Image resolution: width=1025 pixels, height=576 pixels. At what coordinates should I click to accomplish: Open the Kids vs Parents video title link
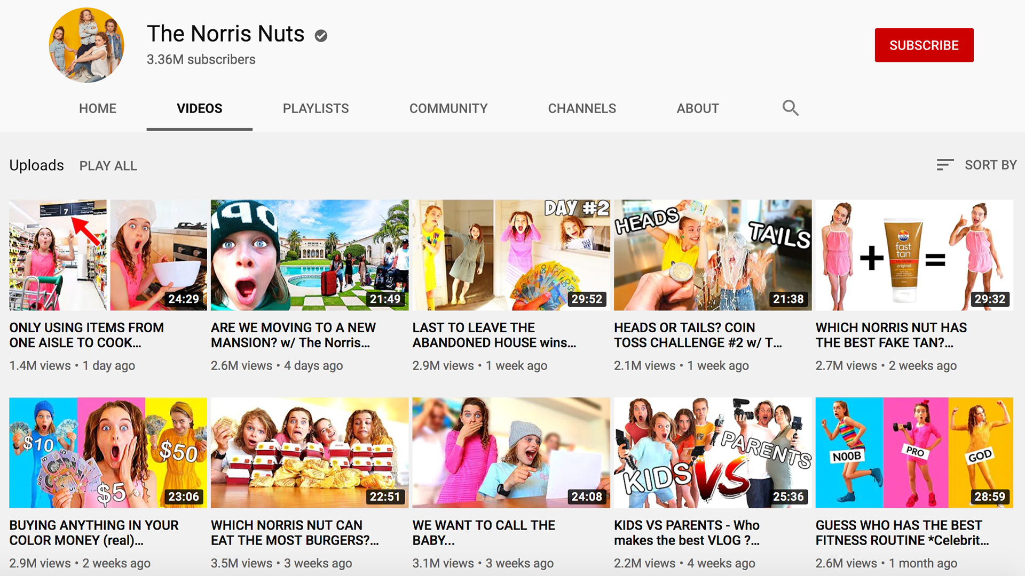pyautogui.click(x=687, y=532)
